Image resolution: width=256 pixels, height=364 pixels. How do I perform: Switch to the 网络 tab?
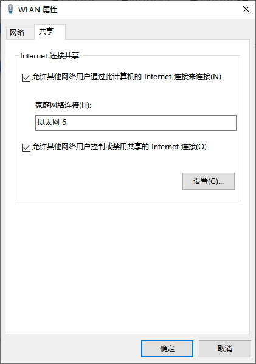[x=17, y=32]
